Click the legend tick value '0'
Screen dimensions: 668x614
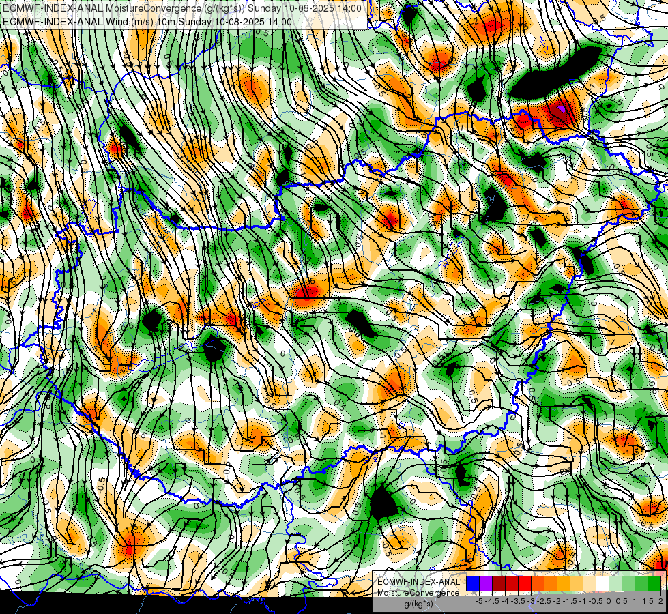(x=609, y=601)
